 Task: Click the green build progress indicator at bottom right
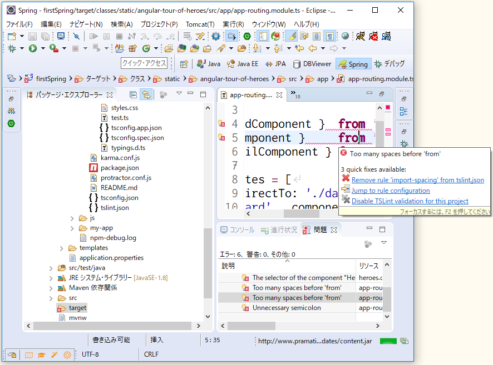pyautogui.click(x=388, y=342)
